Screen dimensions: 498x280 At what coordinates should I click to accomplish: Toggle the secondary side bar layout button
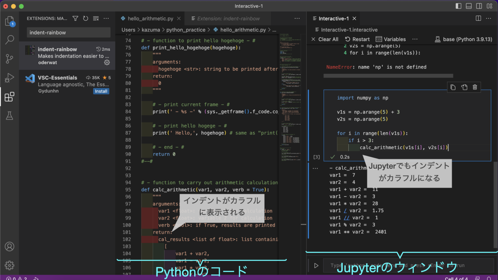479,6
